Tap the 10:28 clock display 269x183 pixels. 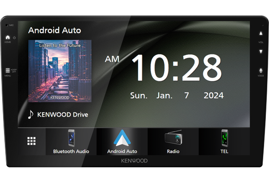[x=177, y=67]
